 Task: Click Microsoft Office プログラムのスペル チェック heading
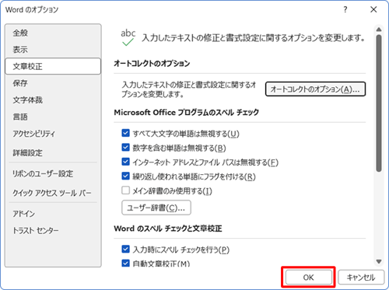[x=187, y=113]
